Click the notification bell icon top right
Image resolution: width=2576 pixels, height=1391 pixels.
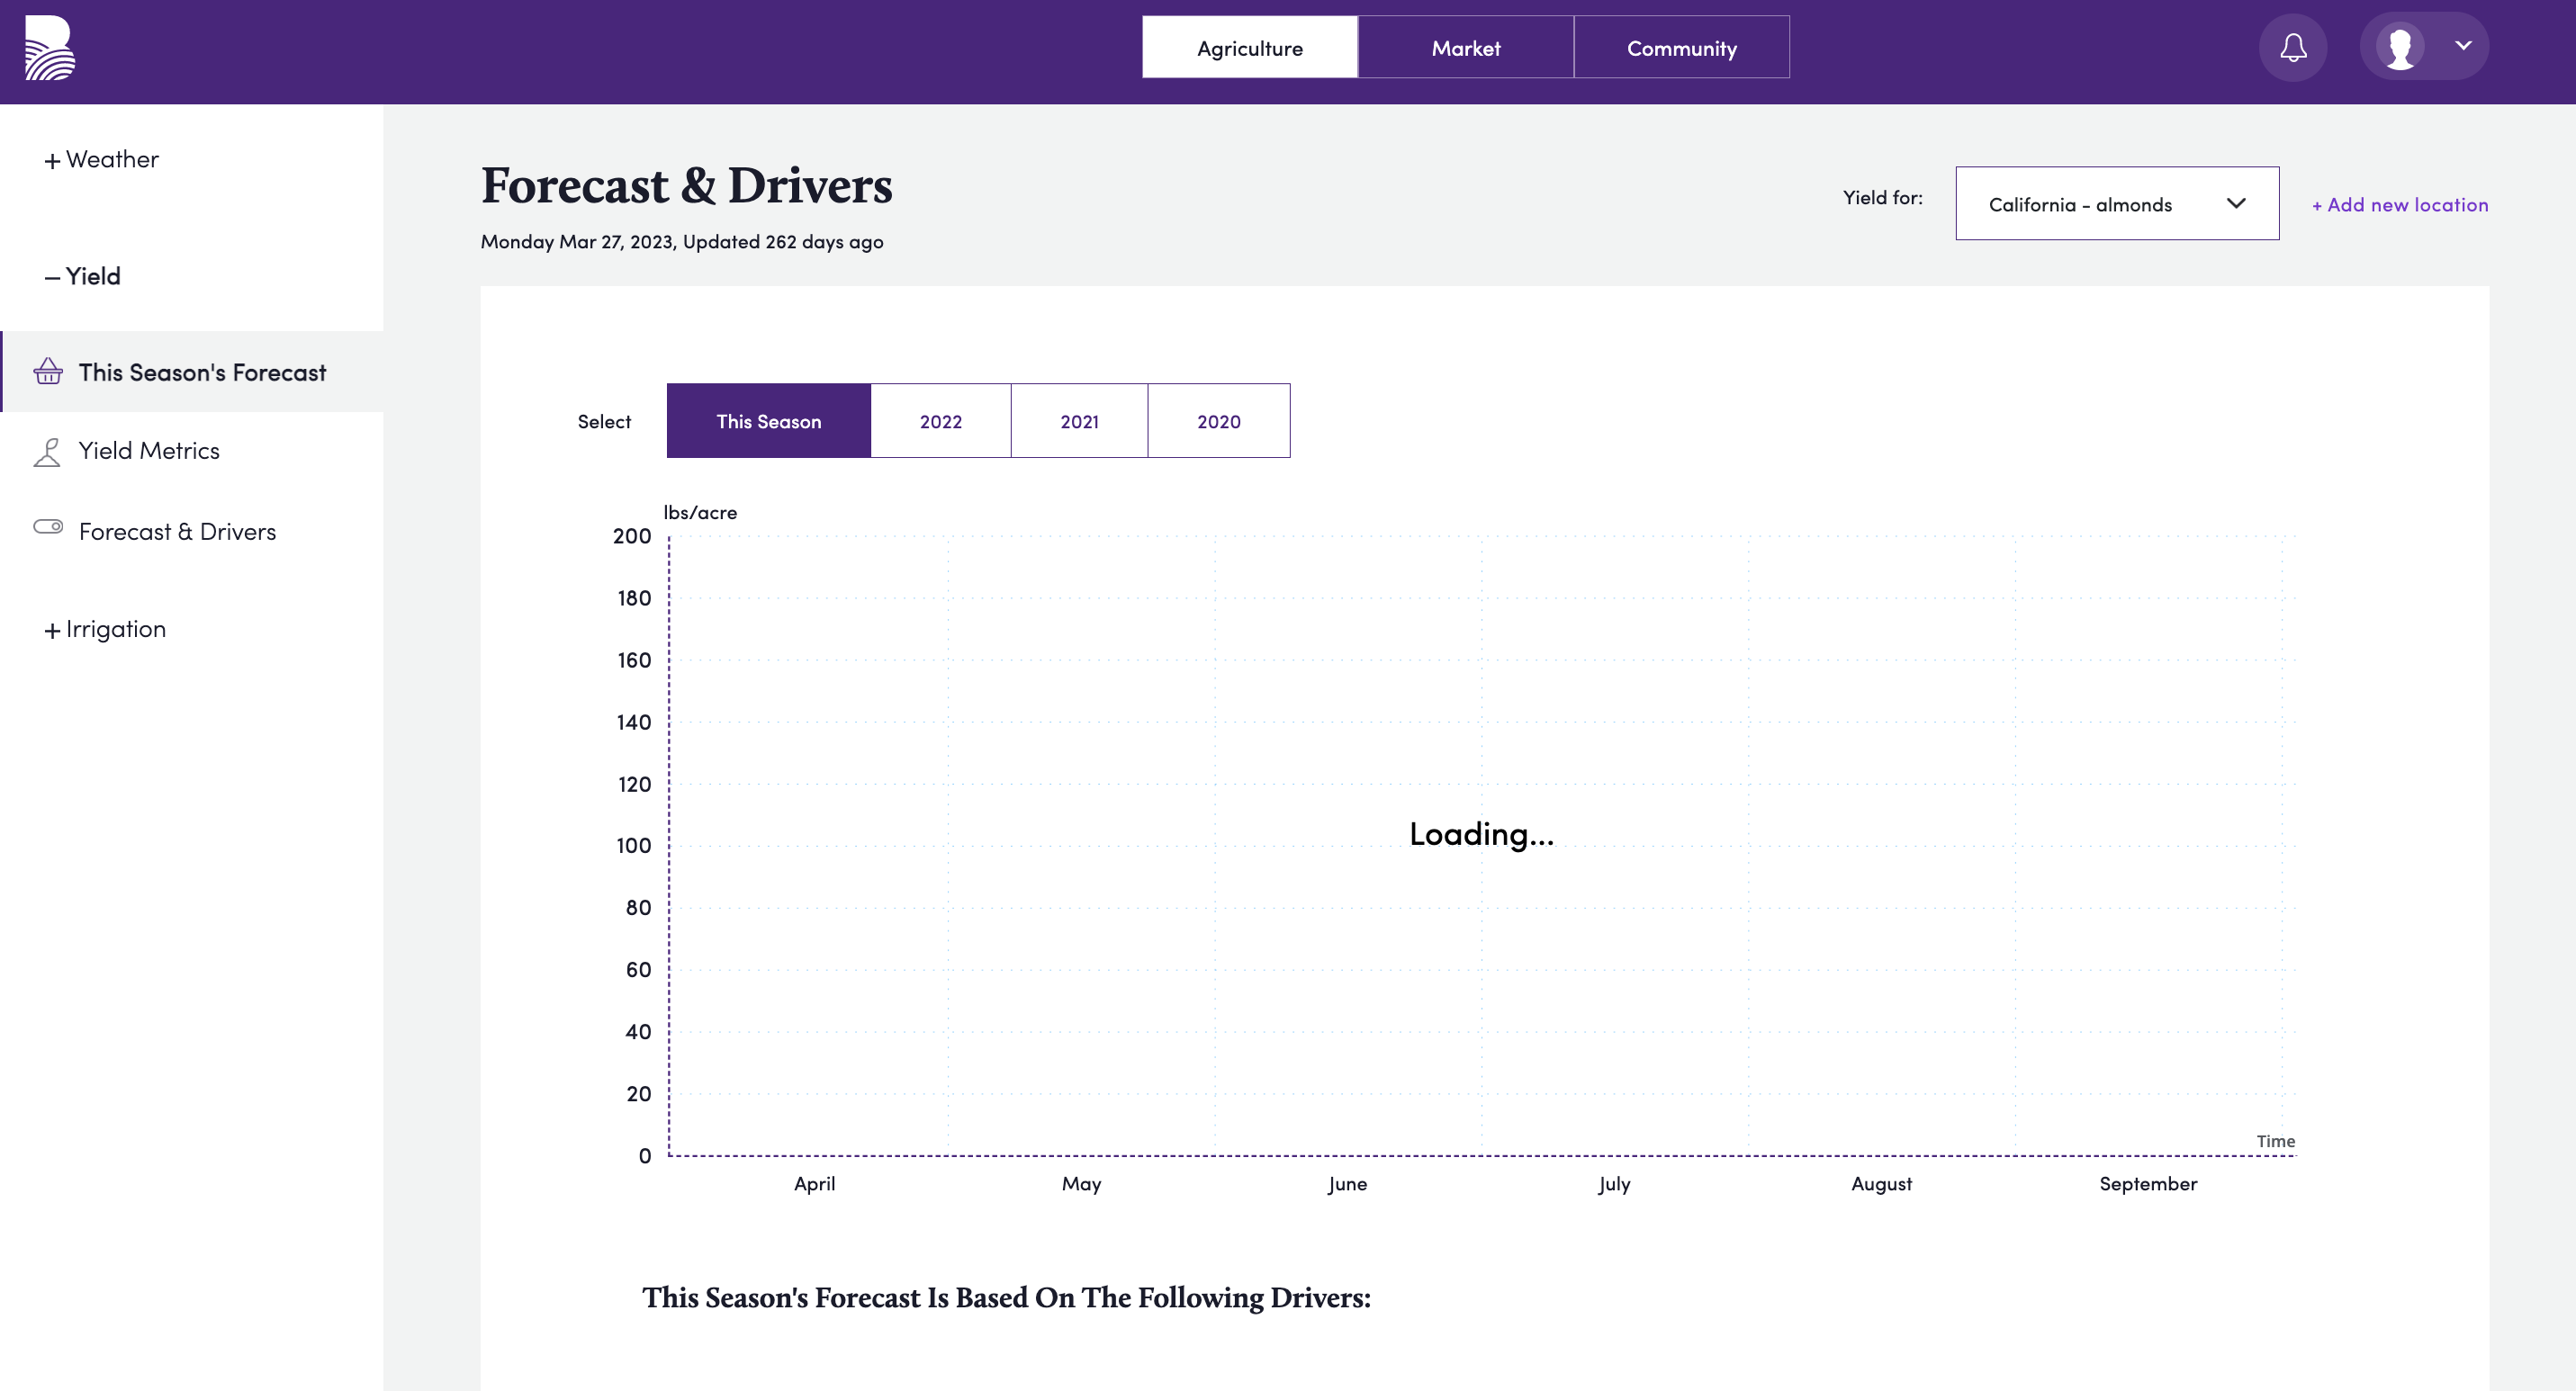pyautogui.click(x=2292, y=46)
